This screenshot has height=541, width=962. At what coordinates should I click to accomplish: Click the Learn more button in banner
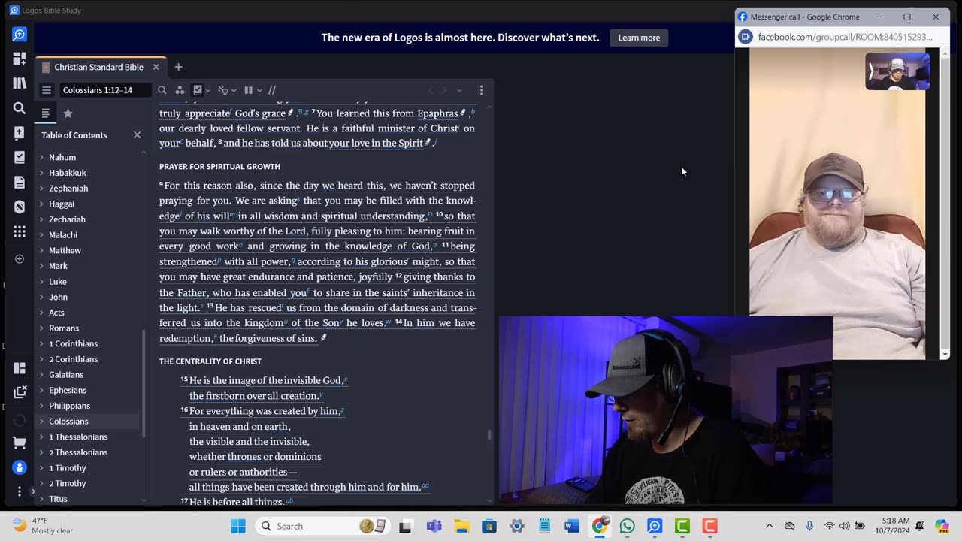[639, 38]
